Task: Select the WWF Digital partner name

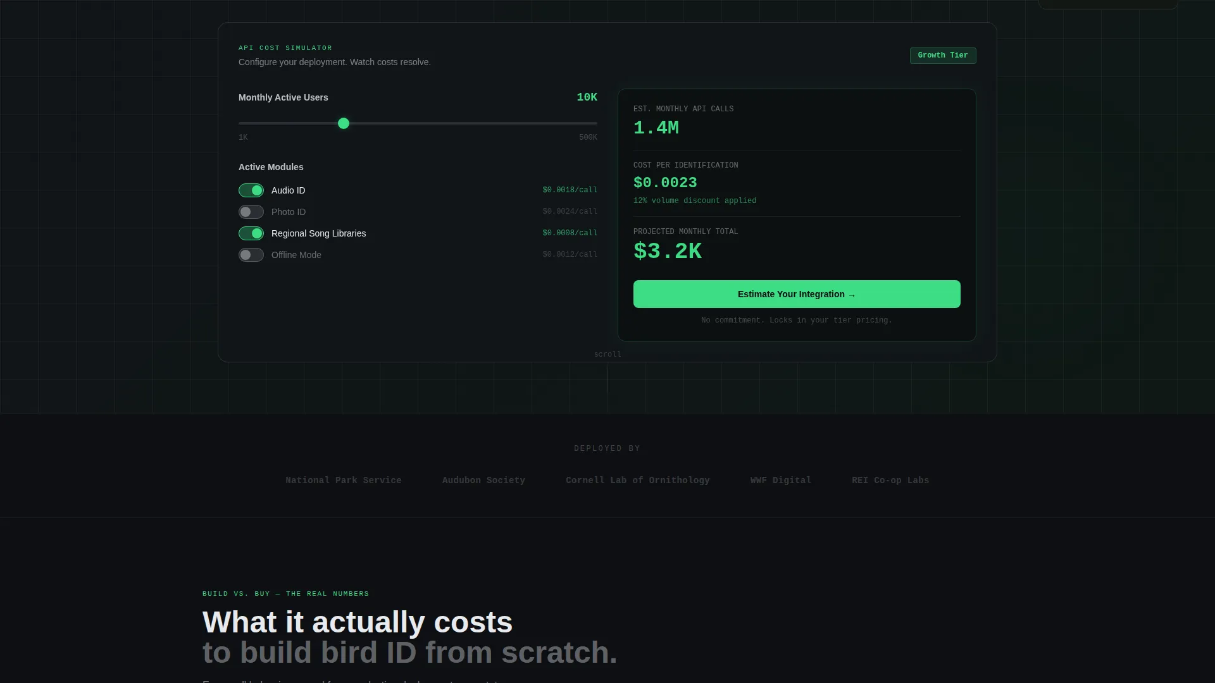Action: [781, 481]
